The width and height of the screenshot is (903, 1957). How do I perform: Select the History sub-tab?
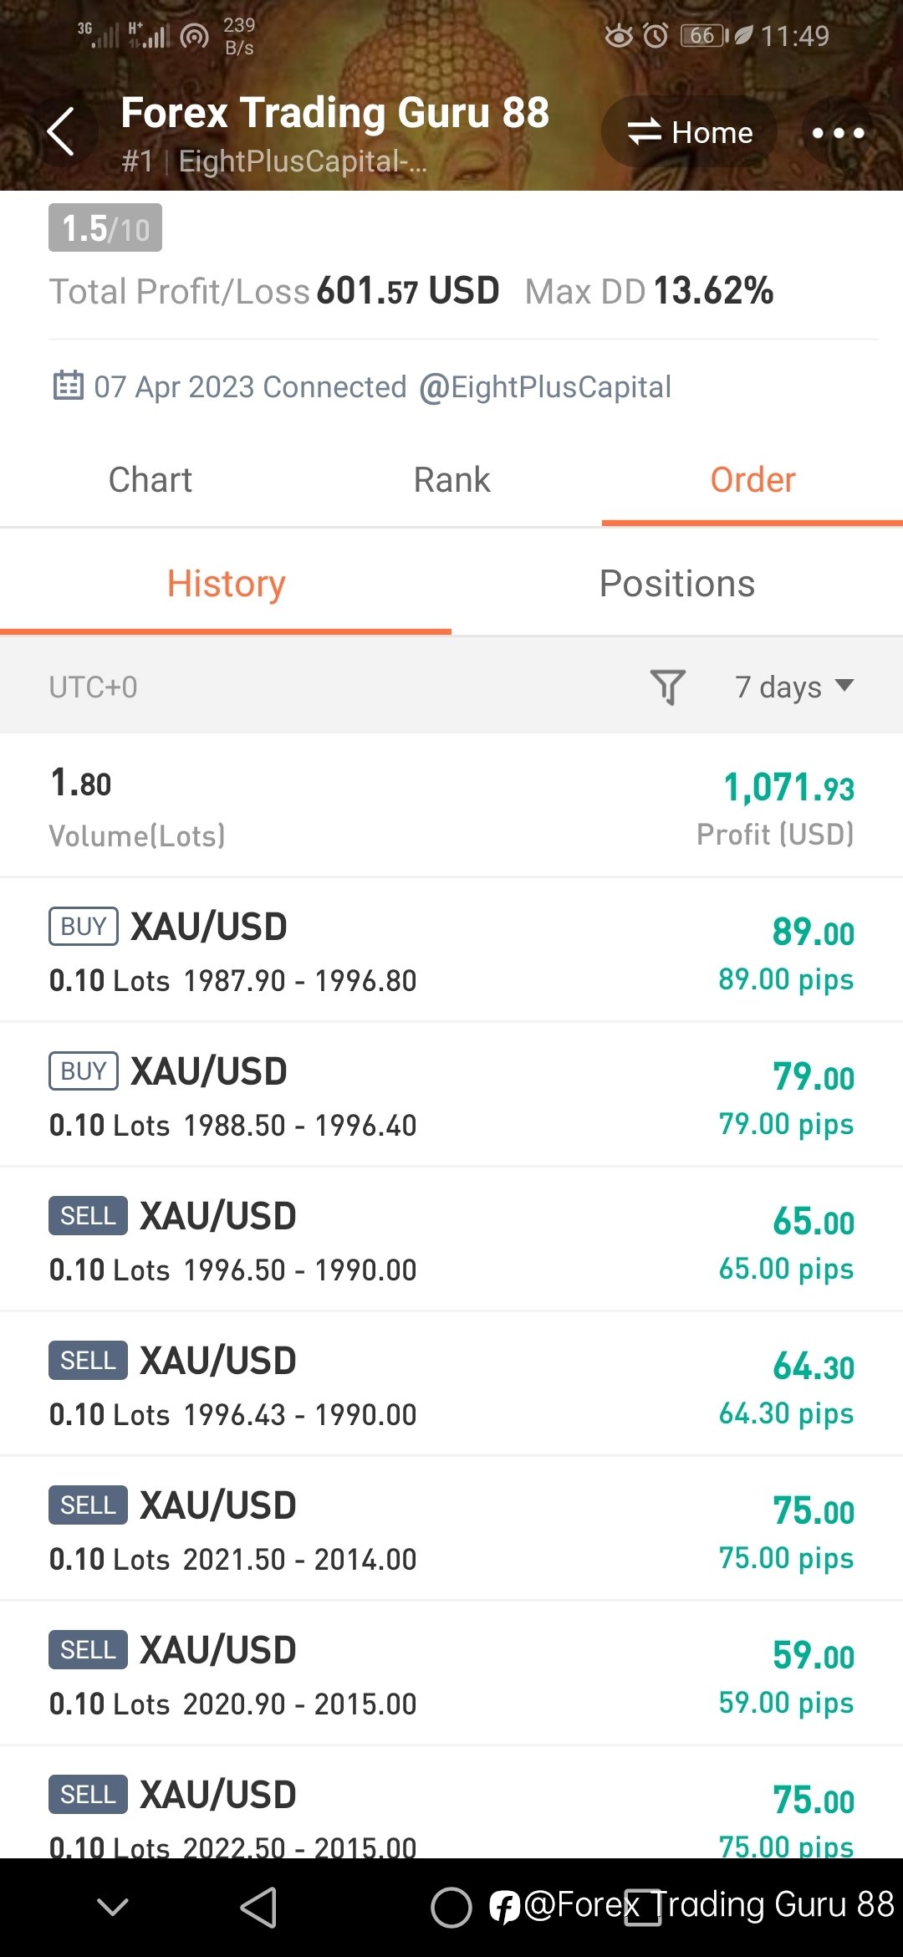click(x=226, y=584)
